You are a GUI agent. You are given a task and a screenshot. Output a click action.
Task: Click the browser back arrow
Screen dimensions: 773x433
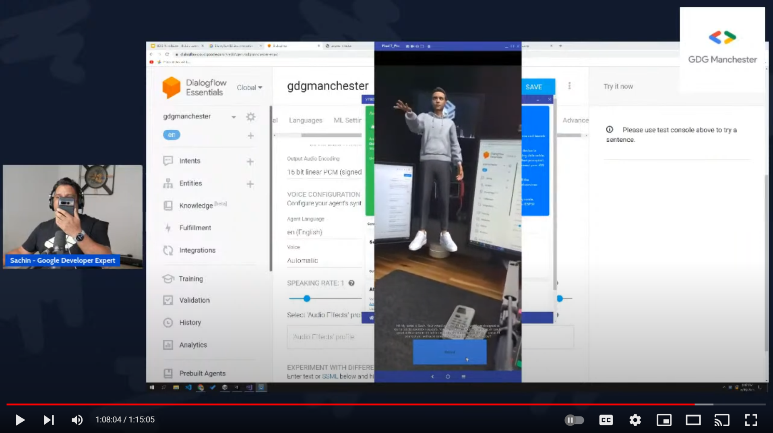151,54
